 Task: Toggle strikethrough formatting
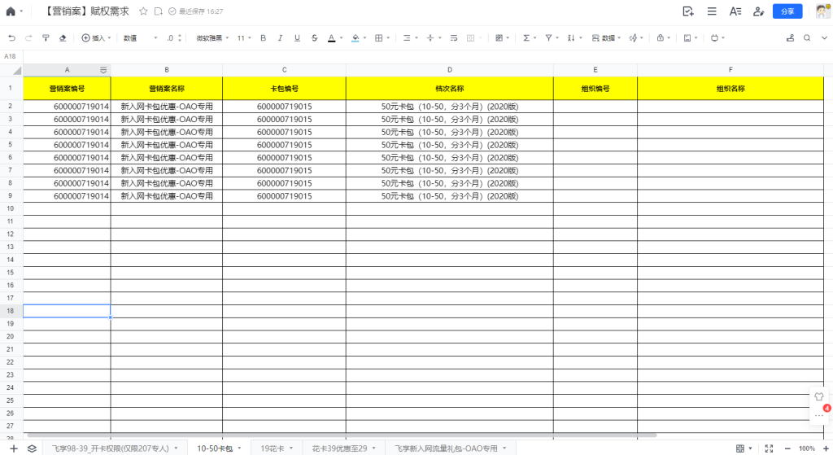314,38
